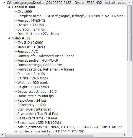Select the 'Format profile : High@L4.0' row
The width and height of the screenshot is (133, 138).
click(x=38, y=61)
